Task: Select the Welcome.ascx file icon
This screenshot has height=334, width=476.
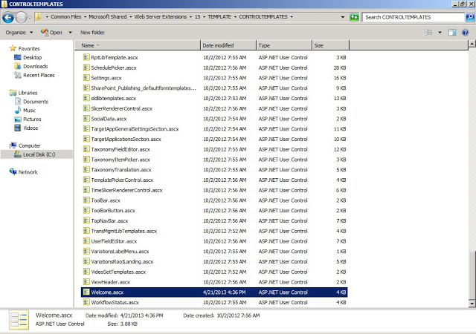Action: (x=86, y=292)
